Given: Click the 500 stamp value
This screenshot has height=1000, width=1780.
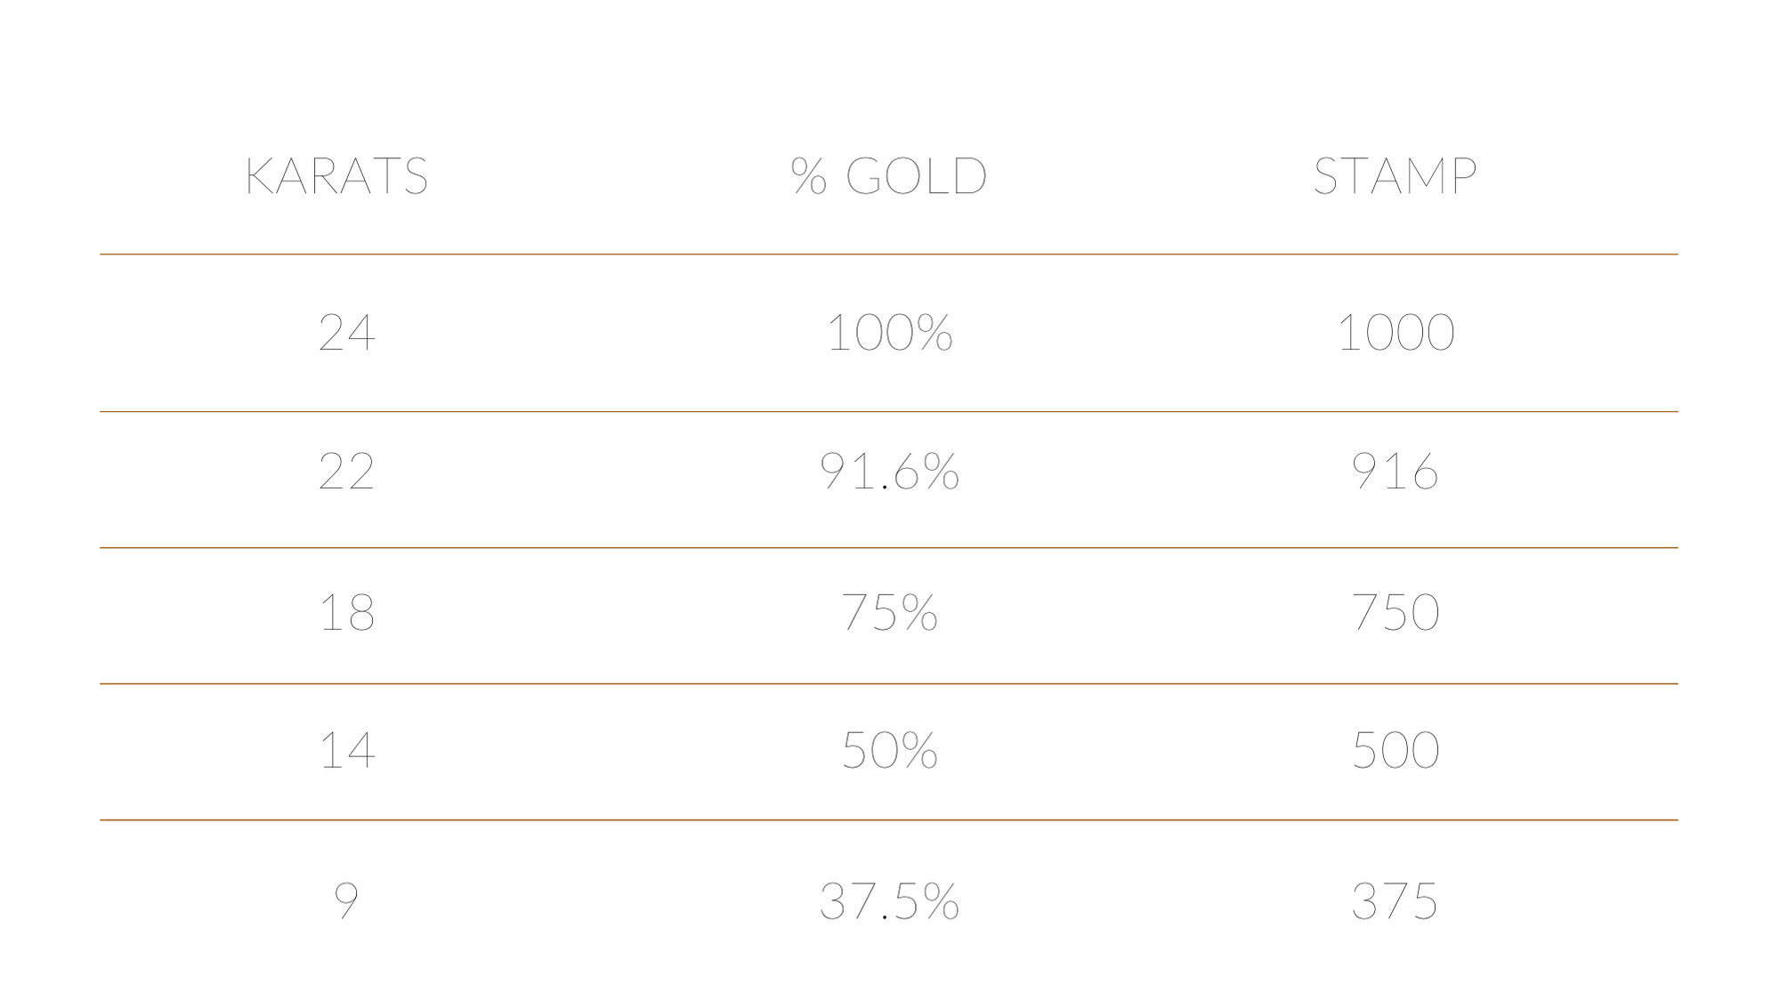Looking at the screenshot, I should pyautogui.click(x=1396, y=750).
